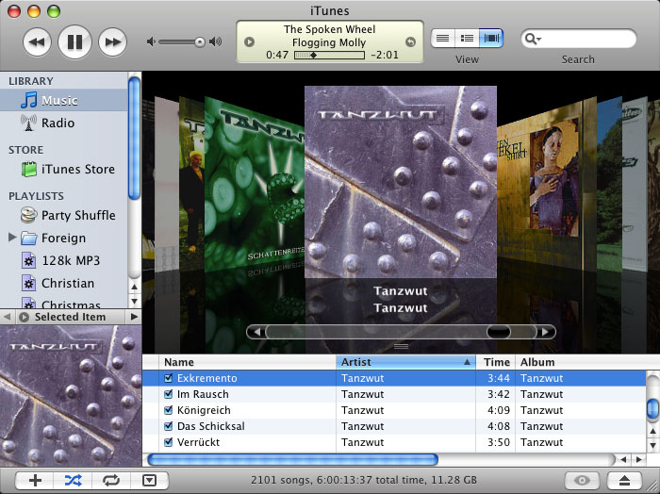Viewport: 660px width, 494px height.
Task: Uncheck the Königreich song checkbox
Action: (x=169, y=410)
